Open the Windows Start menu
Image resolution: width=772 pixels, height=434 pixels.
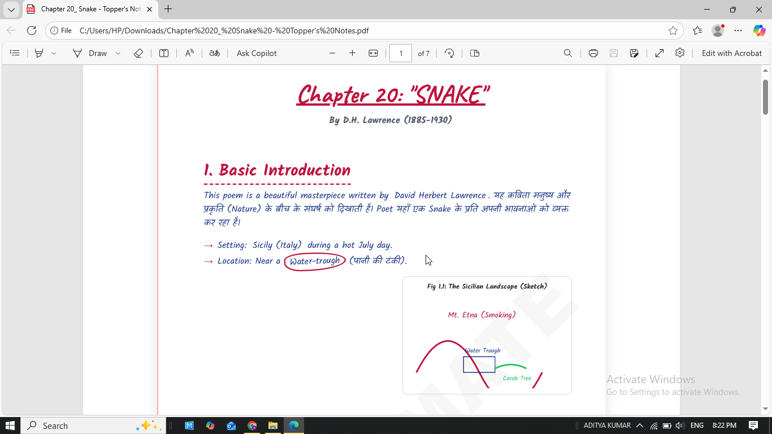[10, 426]
